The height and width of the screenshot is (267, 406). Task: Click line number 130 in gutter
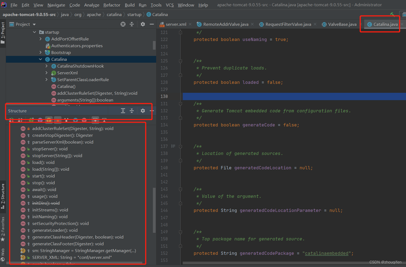164,96
